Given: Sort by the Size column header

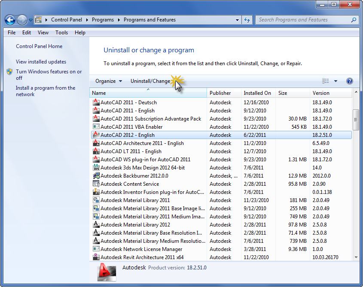Looking at the screenshot, I should click(x=293, y=93).
